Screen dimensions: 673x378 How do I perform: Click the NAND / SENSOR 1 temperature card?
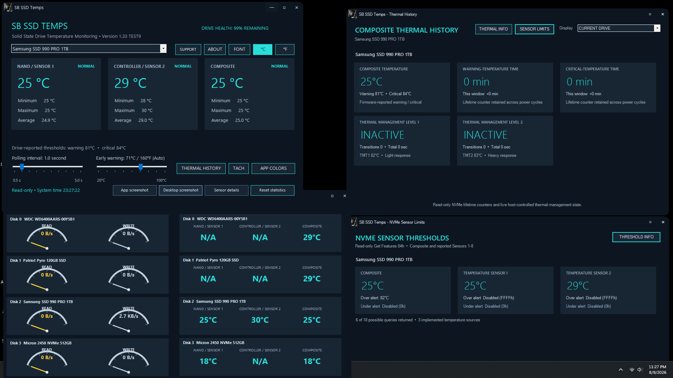56,94
